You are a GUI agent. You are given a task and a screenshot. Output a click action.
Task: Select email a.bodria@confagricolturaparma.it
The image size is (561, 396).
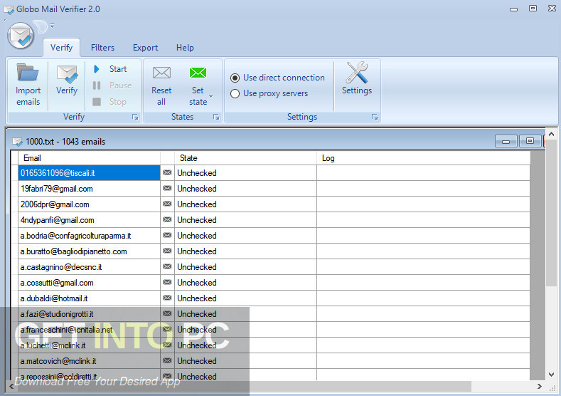click(89, 236)
